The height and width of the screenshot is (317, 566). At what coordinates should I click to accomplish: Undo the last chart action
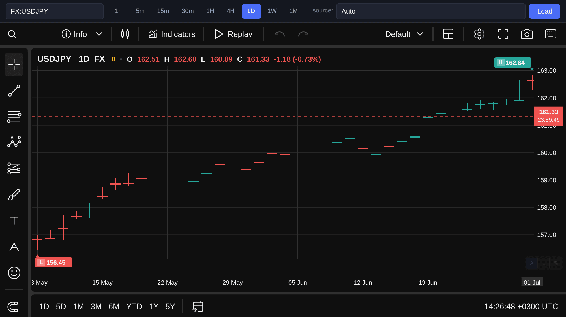coord(279,34)
